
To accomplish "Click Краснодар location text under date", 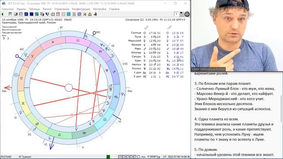I will coord(29,23).
